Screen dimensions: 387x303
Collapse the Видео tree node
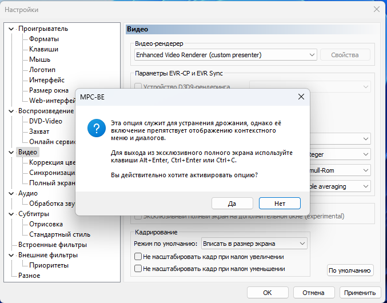[11, 152]
